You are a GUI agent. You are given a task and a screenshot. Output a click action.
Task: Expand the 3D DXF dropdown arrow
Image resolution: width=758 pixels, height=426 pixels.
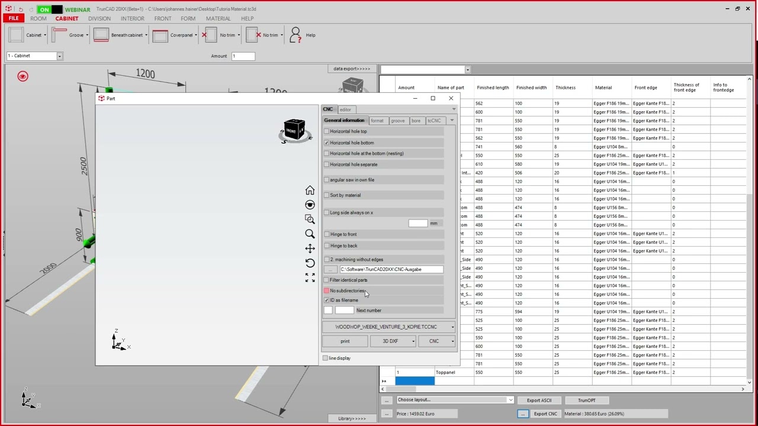point(413,341)
